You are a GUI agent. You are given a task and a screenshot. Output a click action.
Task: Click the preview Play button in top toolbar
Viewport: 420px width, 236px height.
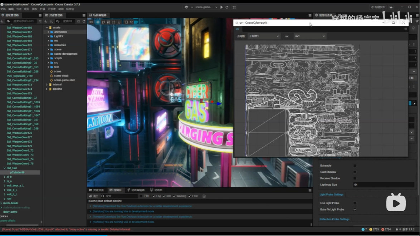[221, 7]
